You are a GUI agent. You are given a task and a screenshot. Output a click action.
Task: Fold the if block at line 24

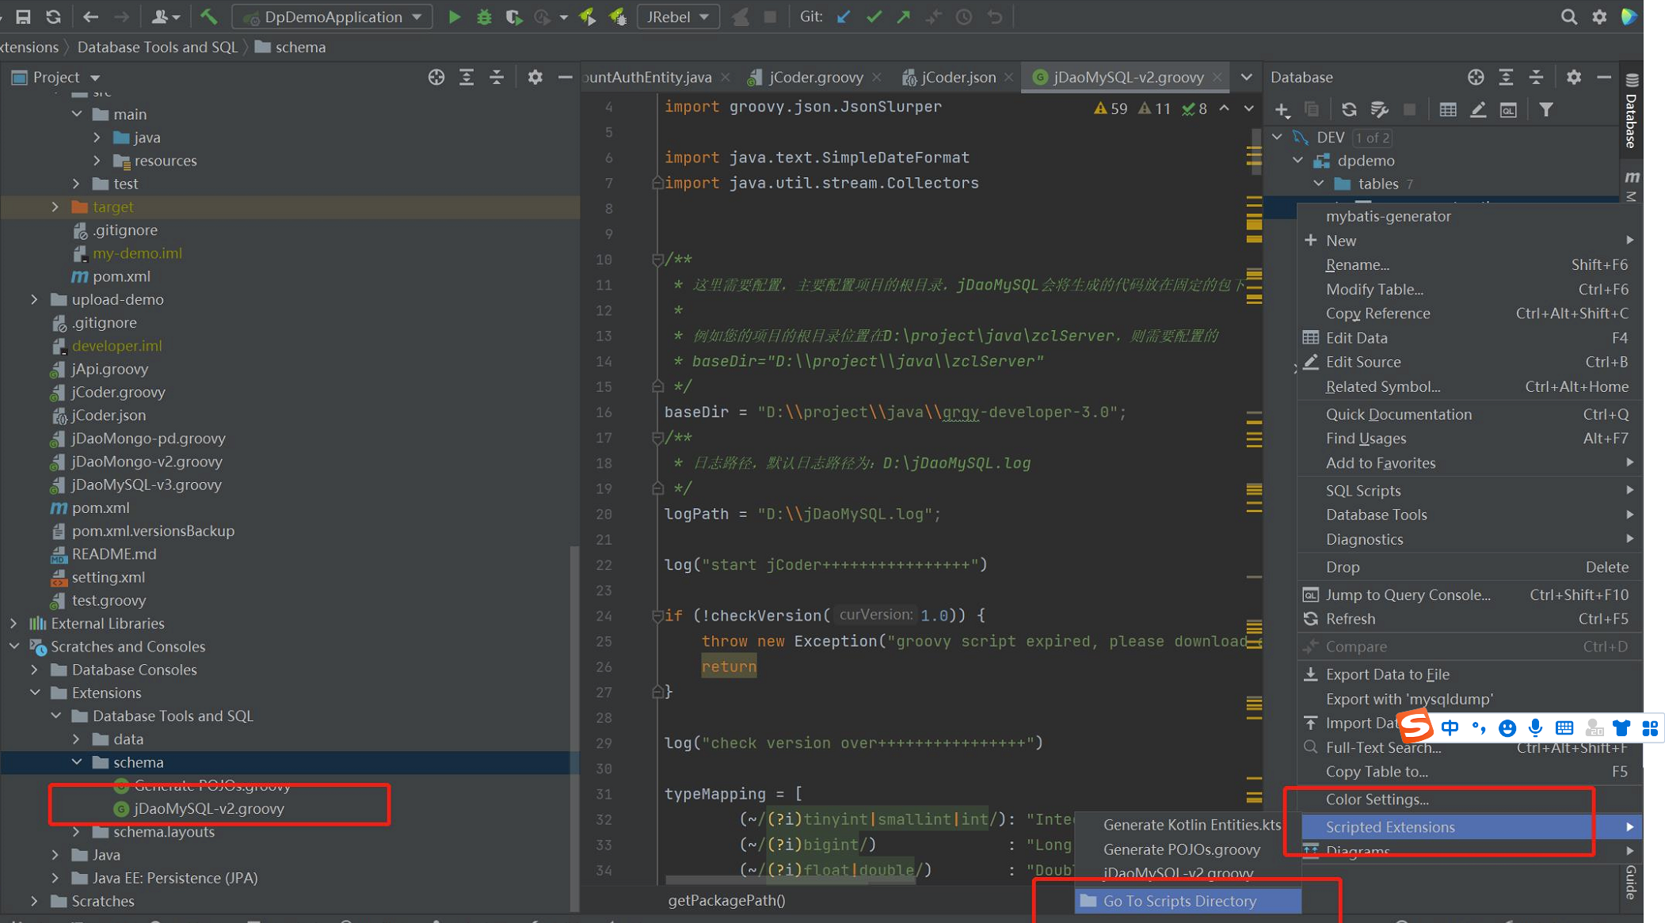pyautogui.click(x=657, y=615)
